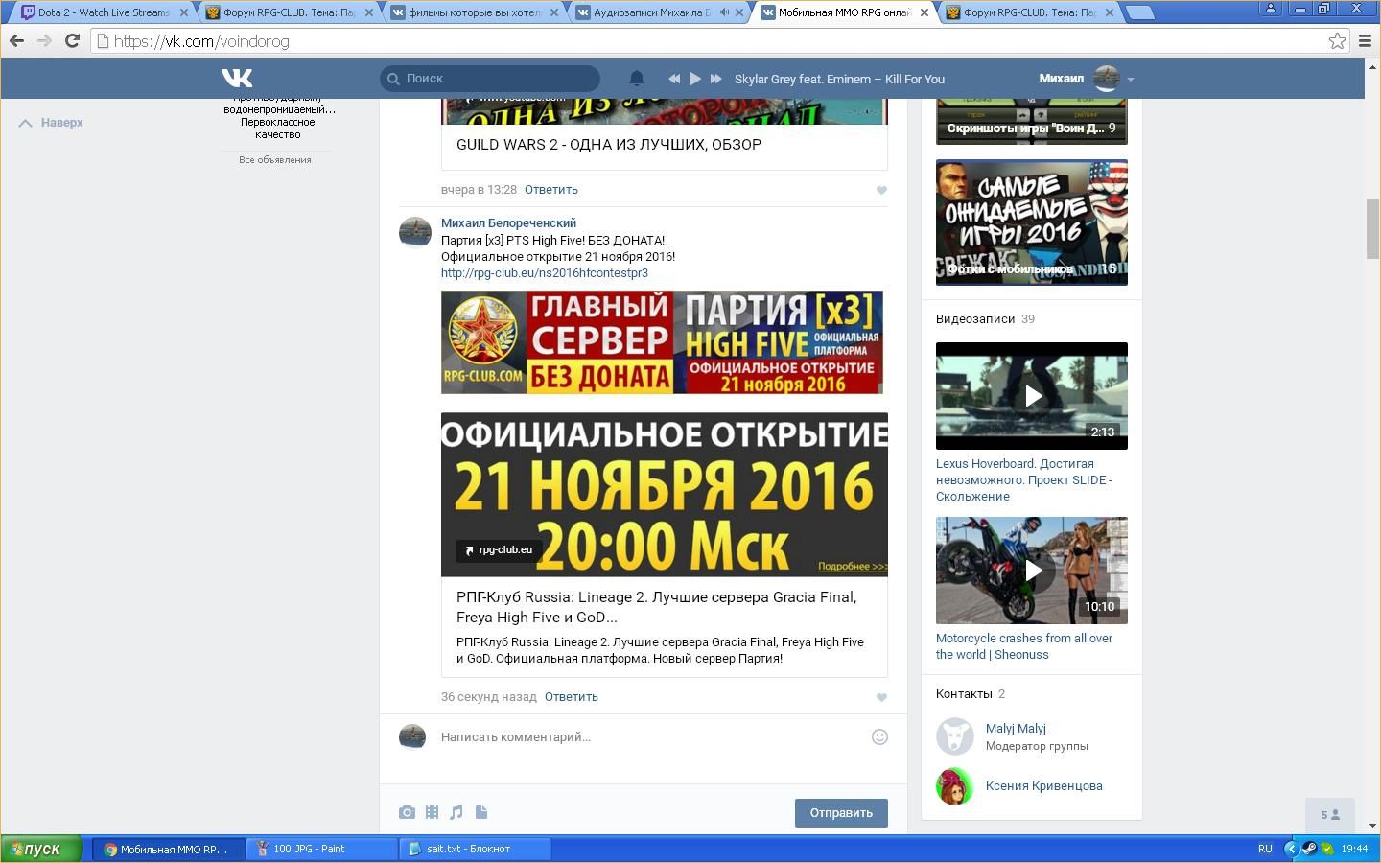The width and height of the screenshot is (1381, 863).
Task: Click the rpg-club.eu source badge on preview
Action: tap(499, 550)
